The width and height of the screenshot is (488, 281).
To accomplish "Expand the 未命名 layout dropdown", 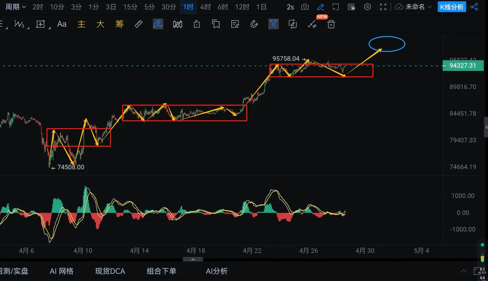I will [x=414, y=7].
